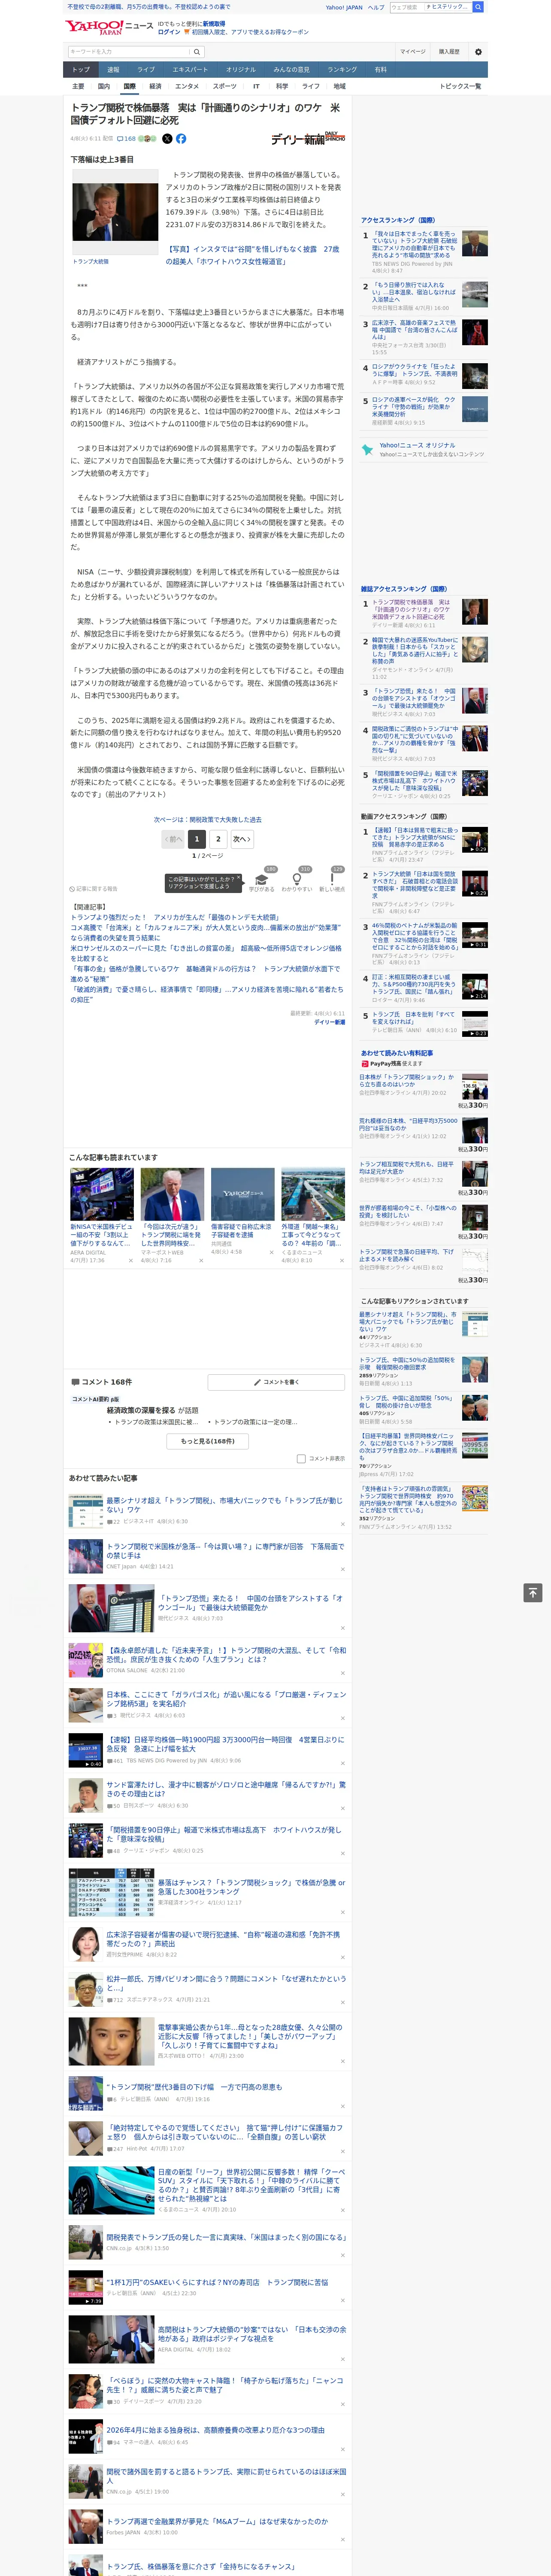Click the keyword search magnifier icon
Screen dimensions: 551x2576
[197, 52]
